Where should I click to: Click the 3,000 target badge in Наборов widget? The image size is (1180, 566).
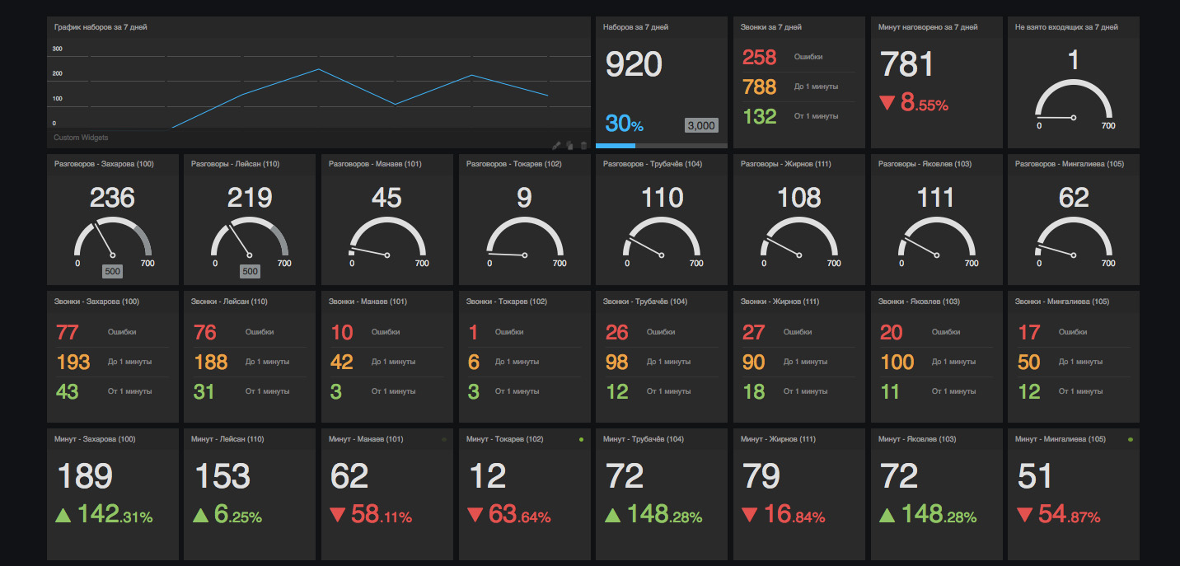point(700,125)
